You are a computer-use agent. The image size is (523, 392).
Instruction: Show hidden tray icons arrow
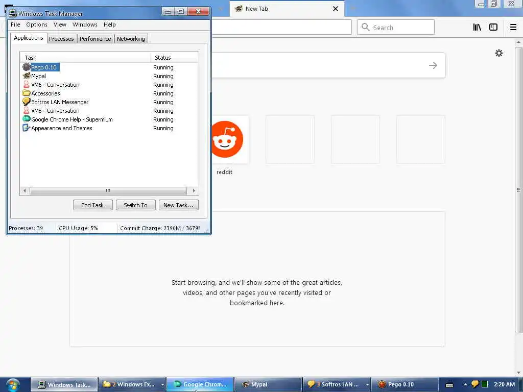(x=465, y=384)
